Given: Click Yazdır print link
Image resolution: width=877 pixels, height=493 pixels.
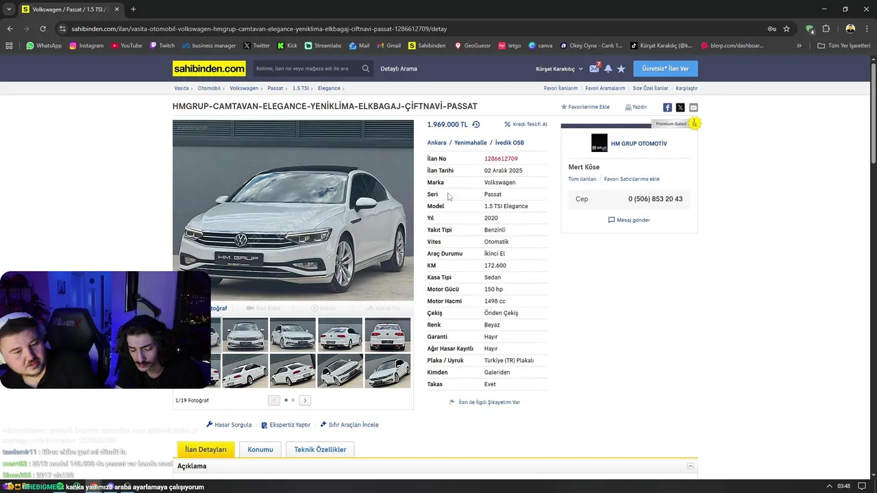Looking at the screenshot, I should click(636, 107).
